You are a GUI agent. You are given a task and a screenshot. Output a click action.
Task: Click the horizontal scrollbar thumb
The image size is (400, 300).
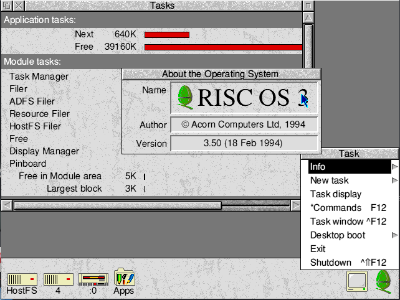point(118,205)
